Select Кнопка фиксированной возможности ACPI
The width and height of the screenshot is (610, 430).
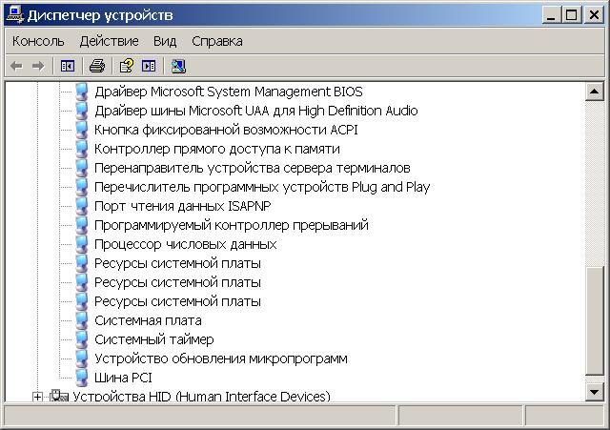(x=226, y=130)
